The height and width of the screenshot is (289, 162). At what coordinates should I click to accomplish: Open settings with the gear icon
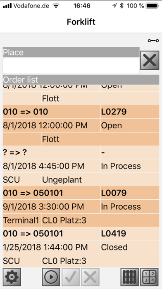coord(12,277)
